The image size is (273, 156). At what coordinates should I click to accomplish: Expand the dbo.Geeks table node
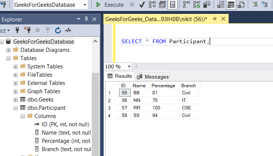(x=15, y=100)
